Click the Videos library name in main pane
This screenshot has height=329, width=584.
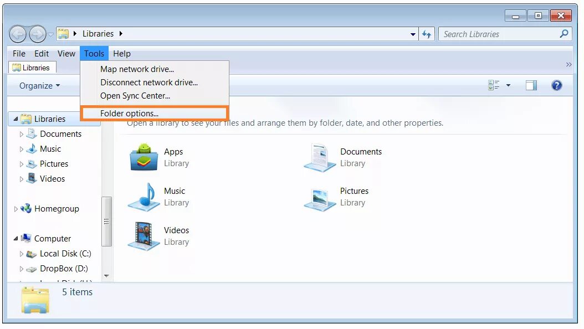click(176, 230)
